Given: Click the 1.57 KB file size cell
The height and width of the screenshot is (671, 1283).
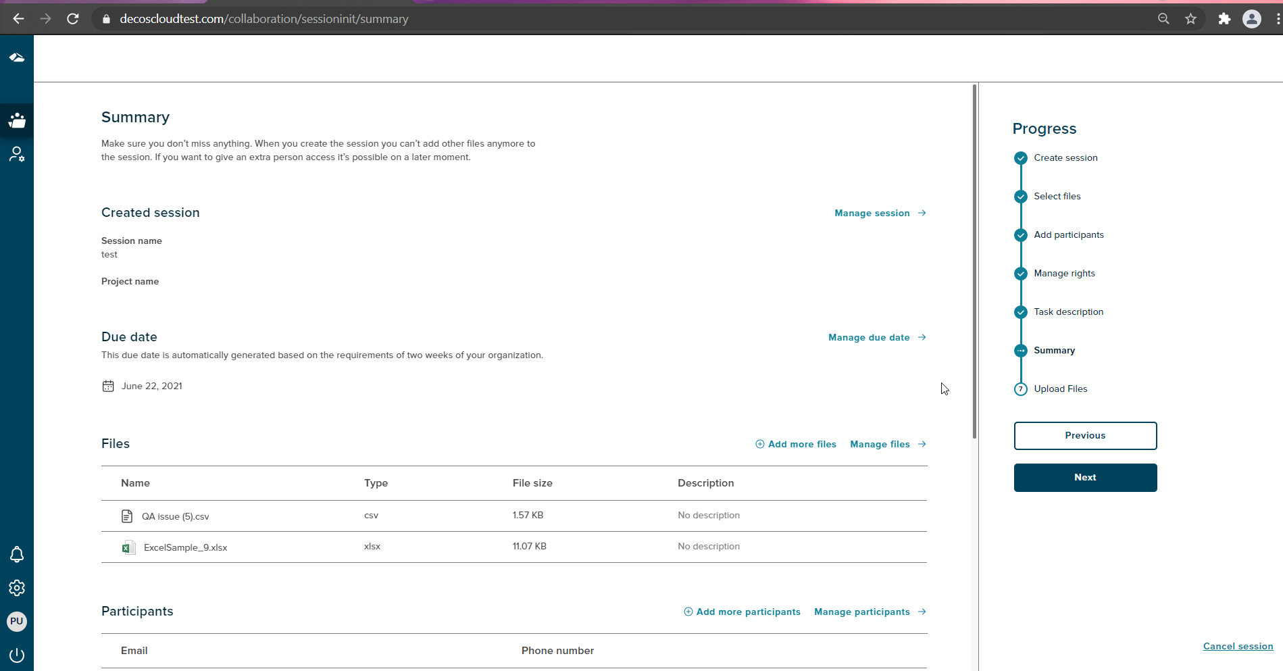Looking at the screenshot, I should pos(528,515).
